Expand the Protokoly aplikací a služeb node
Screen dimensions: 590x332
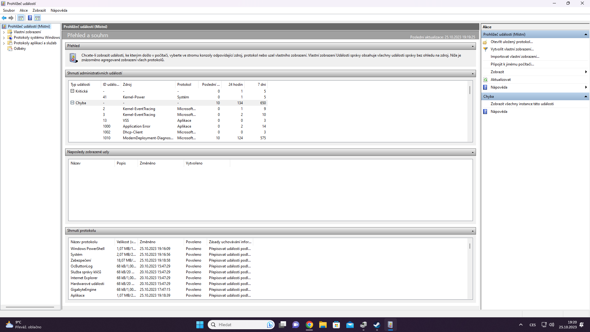(4, 43)
